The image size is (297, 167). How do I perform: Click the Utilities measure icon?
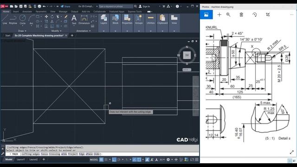coord(150,18)
